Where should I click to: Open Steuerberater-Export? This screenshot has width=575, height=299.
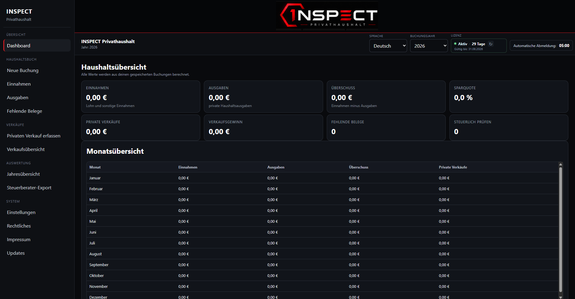click(37, 187)
